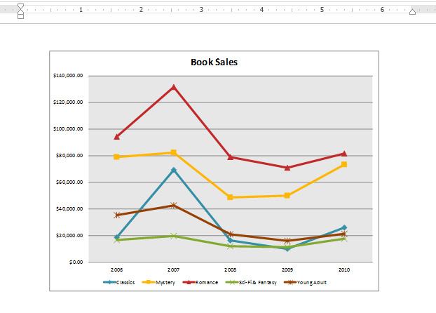Click the Classics legend marker icon
Screen dimensions: 436x313
[x=109, y=282]
